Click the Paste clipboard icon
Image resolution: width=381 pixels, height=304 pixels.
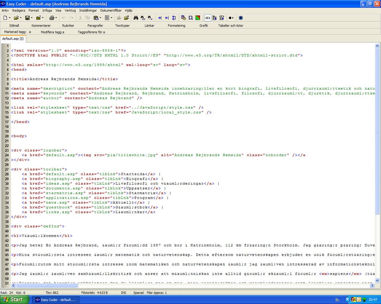tap(96, 18)
